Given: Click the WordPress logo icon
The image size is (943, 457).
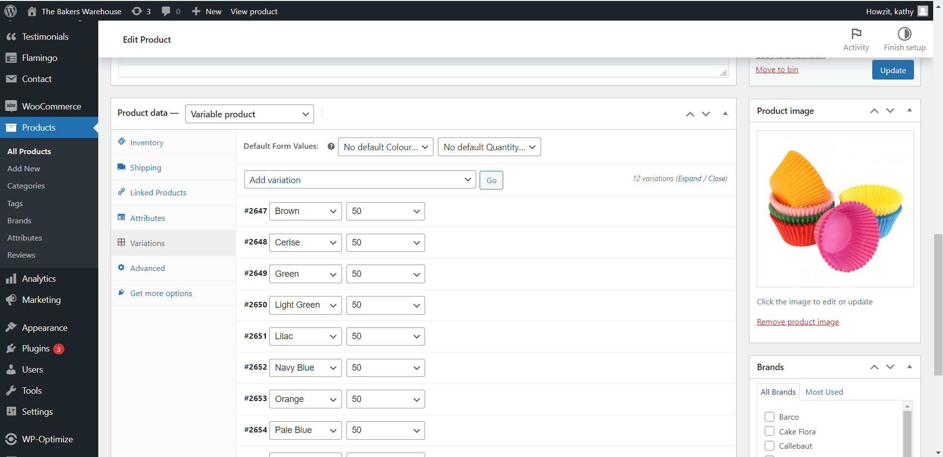Looking at the screenshot, I should pyautogui.click(x=10, y=11).
